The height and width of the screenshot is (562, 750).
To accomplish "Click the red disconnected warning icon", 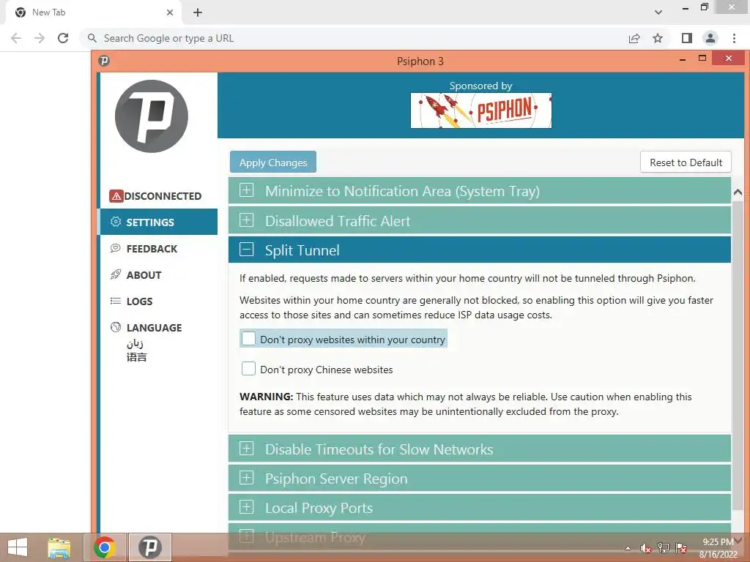I will click(x=116, y=196).
